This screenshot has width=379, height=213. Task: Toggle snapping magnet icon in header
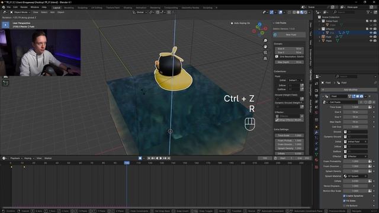click(x=158, y=12)
